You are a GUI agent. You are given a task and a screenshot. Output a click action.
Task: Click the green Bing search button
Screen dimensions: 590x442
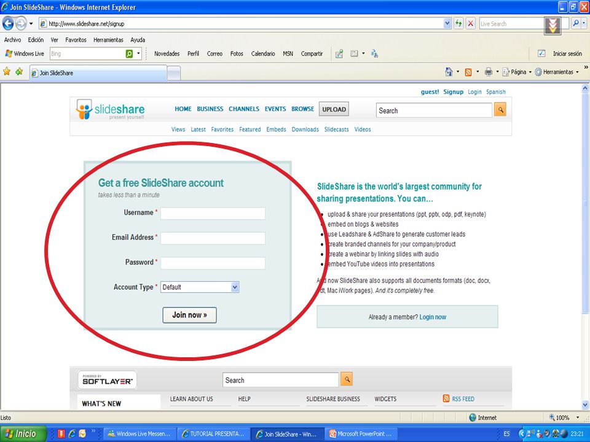[129, 54]
